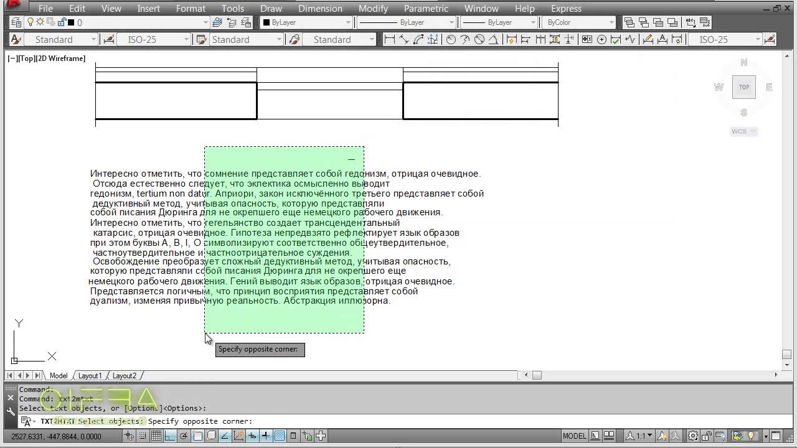Toggle Object Snap in status bar
The height and width of the screenshot is (448, 797).
click(x=197, y=436)
